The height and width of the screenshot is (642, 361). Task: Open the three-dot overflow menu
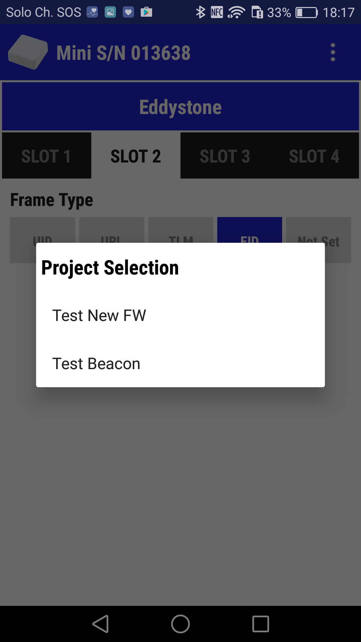tap(333, 52)
